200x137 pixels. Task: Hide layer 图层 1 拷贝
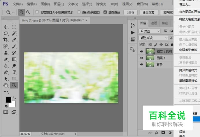tap(141, 51)
